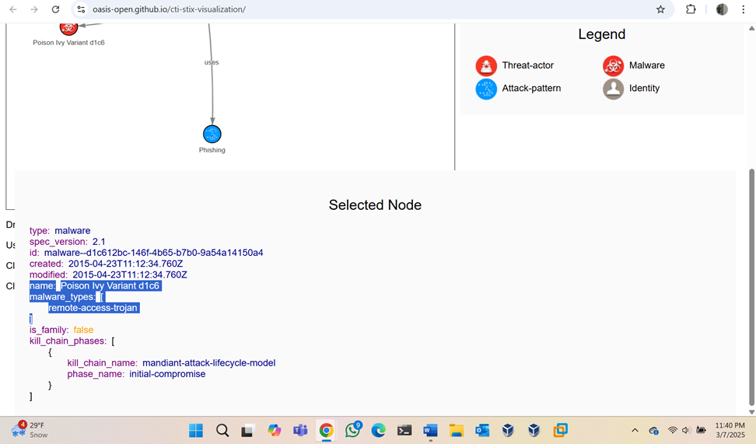View site information in address bar
The image size is (756, 444).
pos(81,9)
